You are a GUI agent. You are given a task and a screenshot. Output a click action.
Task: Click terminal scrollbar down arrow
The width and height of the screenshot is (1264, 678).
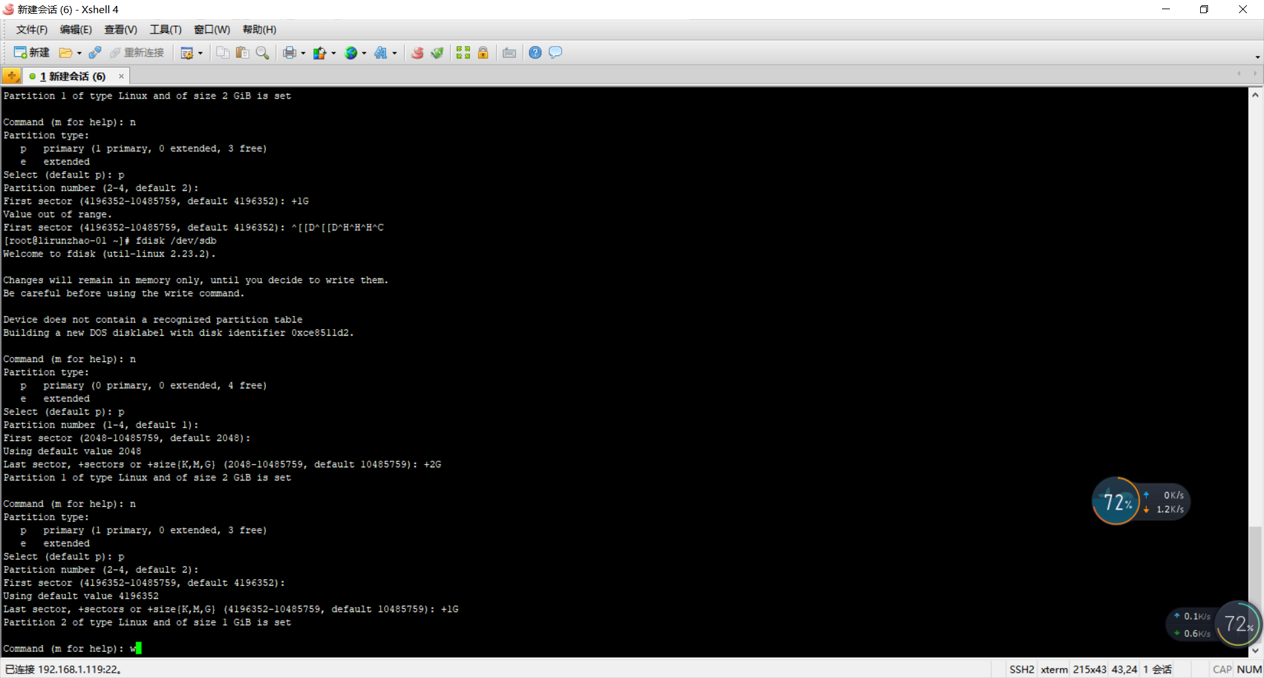1255,650
